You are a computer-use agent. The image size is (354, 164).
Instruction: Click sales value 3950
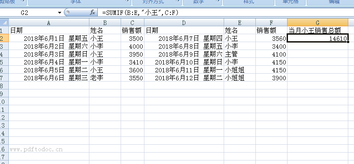click(x=133, y=54)
